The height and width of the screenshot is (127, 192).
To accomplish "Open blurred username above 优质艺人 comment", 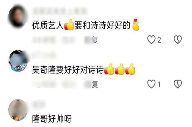I will [59, 11].
